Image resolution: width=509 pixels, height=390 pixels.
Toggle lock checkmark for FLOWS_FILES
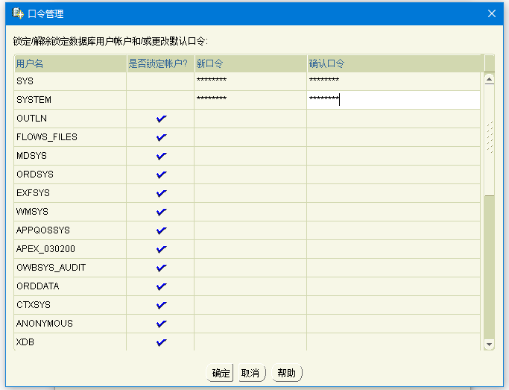click(161, 137)
